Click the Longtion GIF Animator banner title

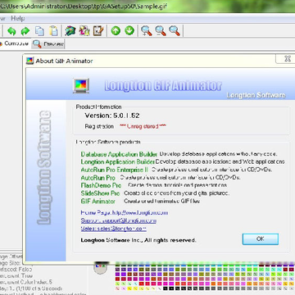163,85
